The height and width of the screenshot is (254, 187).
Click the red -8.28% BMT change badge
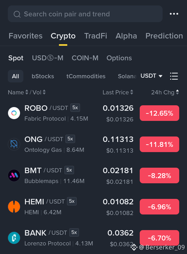159,175
